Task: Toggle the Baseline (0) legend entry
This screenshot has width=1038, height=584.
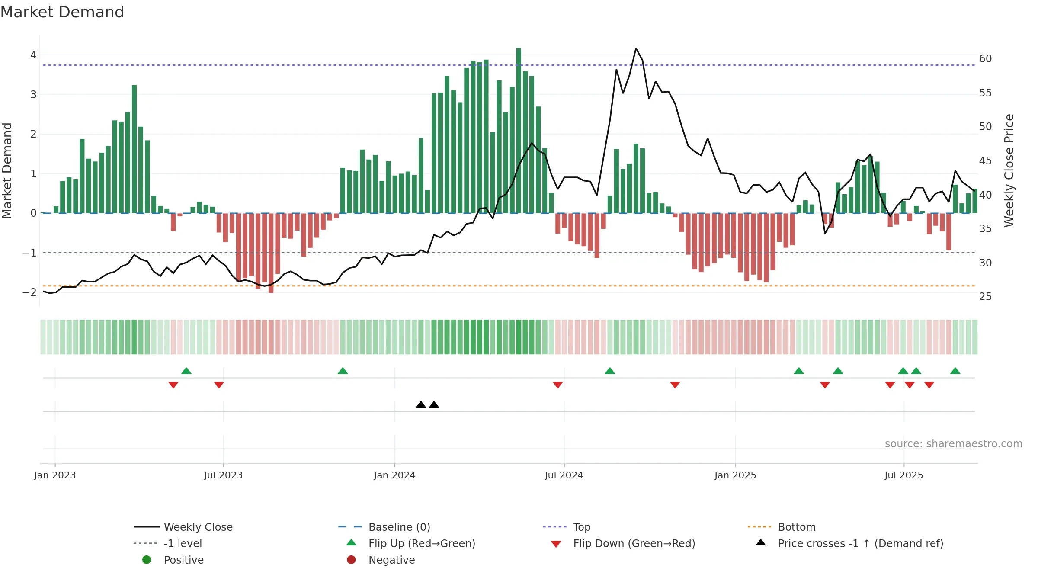Action: (384, 527)
